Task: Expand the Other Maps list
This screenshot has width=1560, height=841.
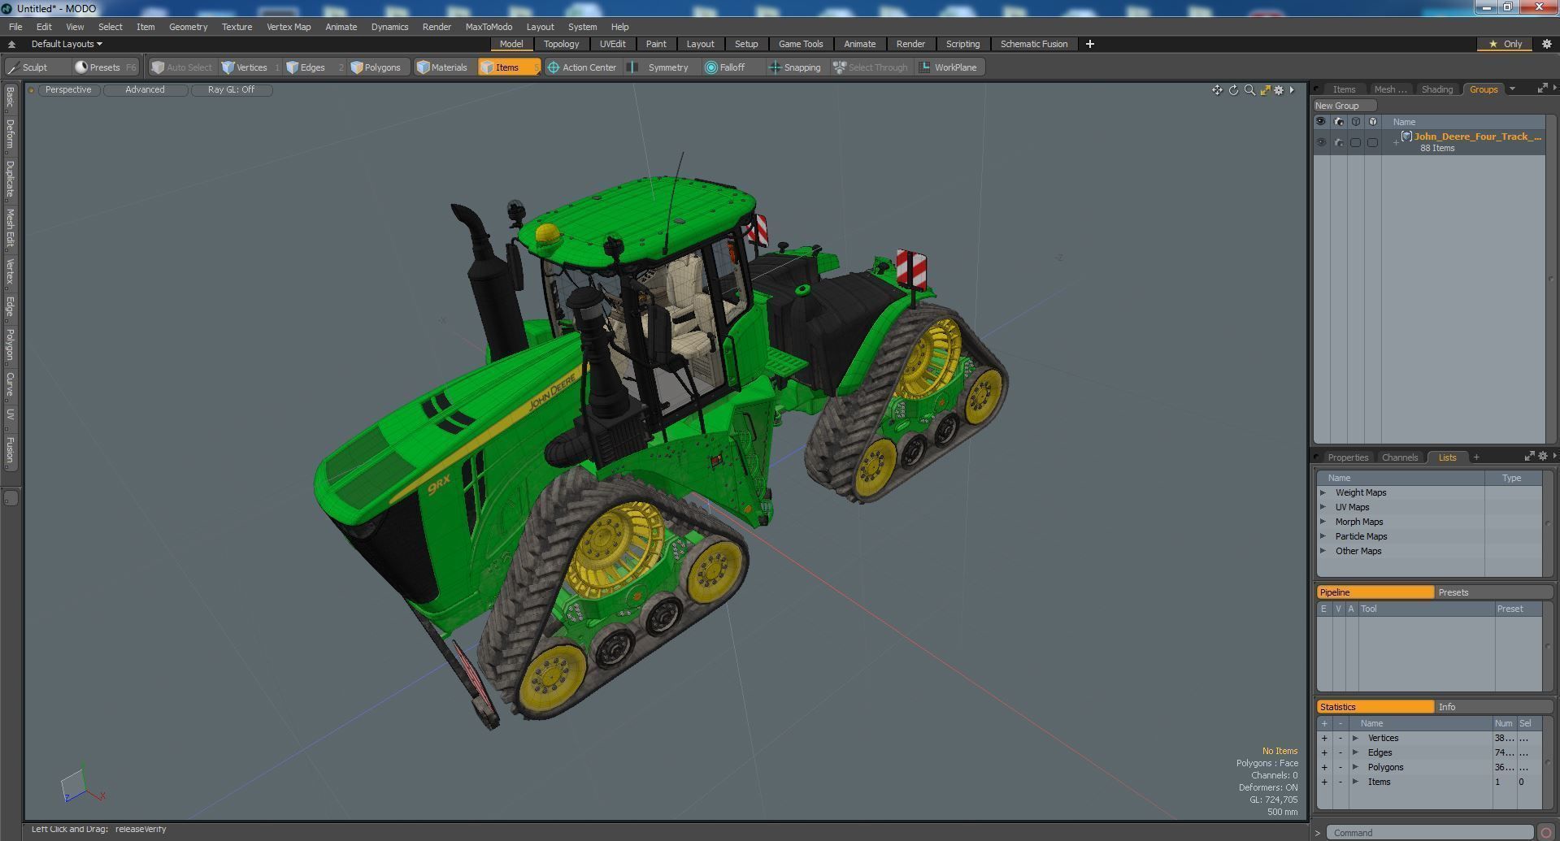Action: click(x=1323, y=551)
